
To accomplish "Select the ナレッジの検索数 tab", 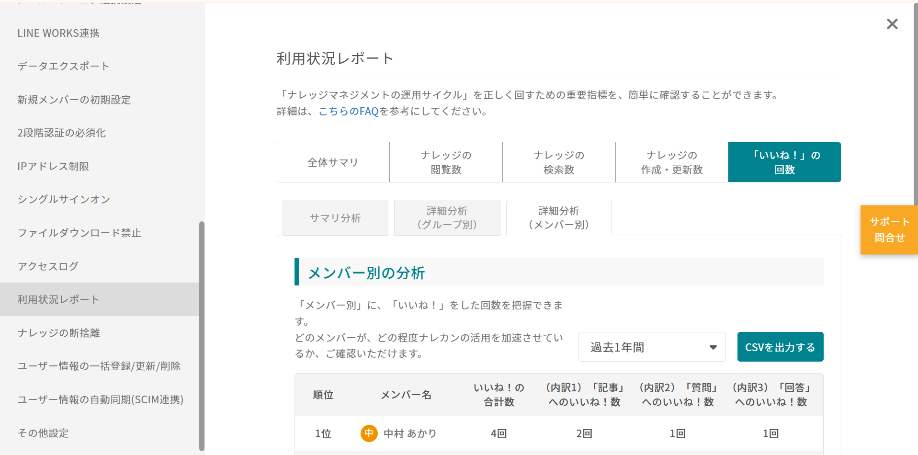I will click(x=559, y=162).
